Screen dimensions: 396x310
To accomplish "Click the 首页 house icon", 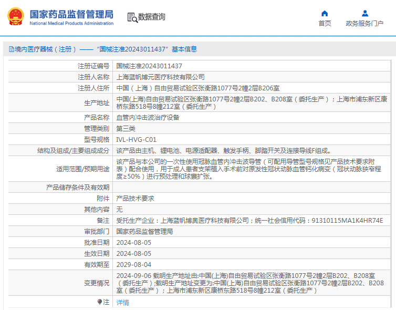I will 325,13.
